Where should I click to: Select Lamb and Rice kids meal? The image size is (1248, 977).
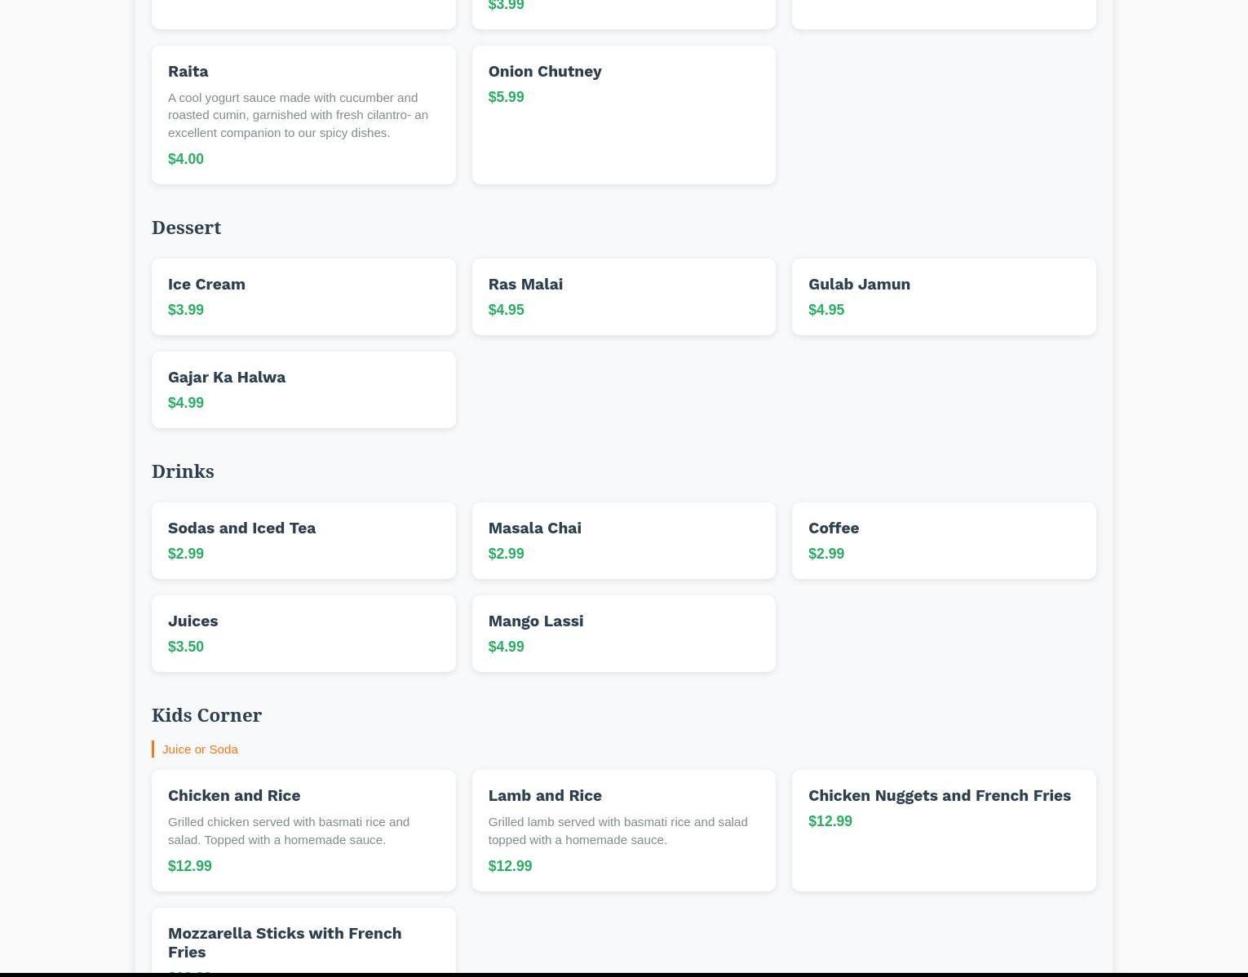click(x=623, y=829)
